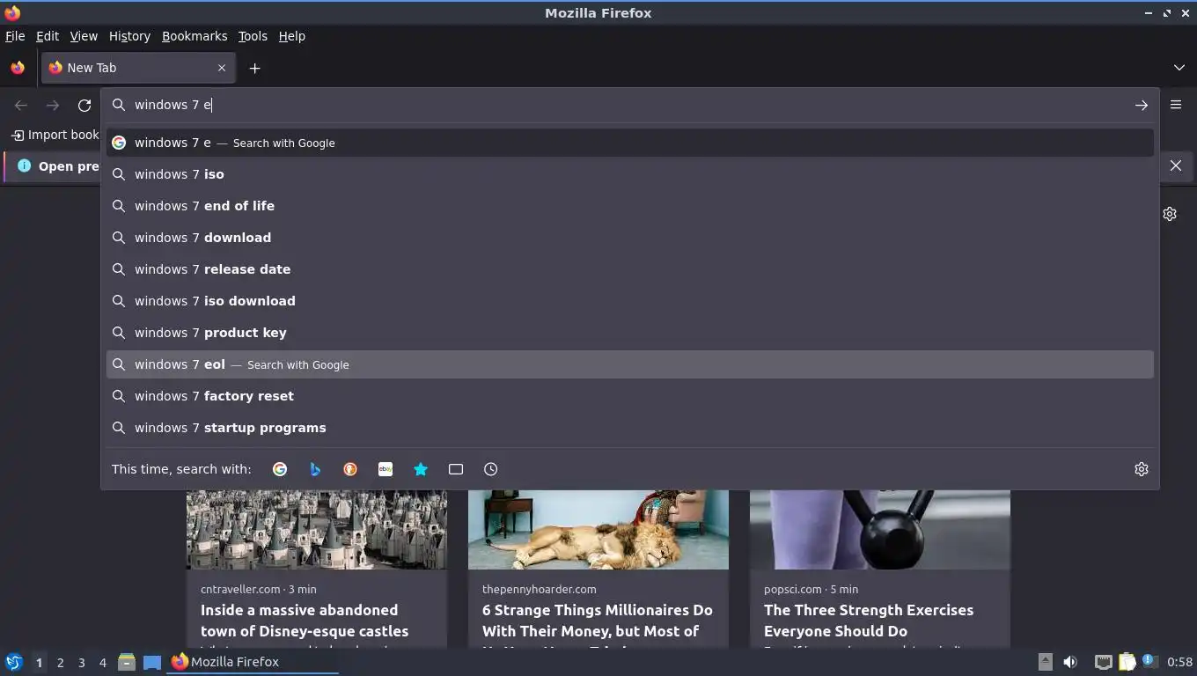The width and height of the screenshot is (1197, 676).
Task: Click the Import bookmarks button
Action: click(x=54, y=135)
